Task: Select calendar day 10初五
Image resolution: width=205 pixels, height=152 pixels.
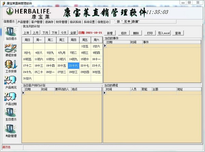Action: tap(27, 59)
